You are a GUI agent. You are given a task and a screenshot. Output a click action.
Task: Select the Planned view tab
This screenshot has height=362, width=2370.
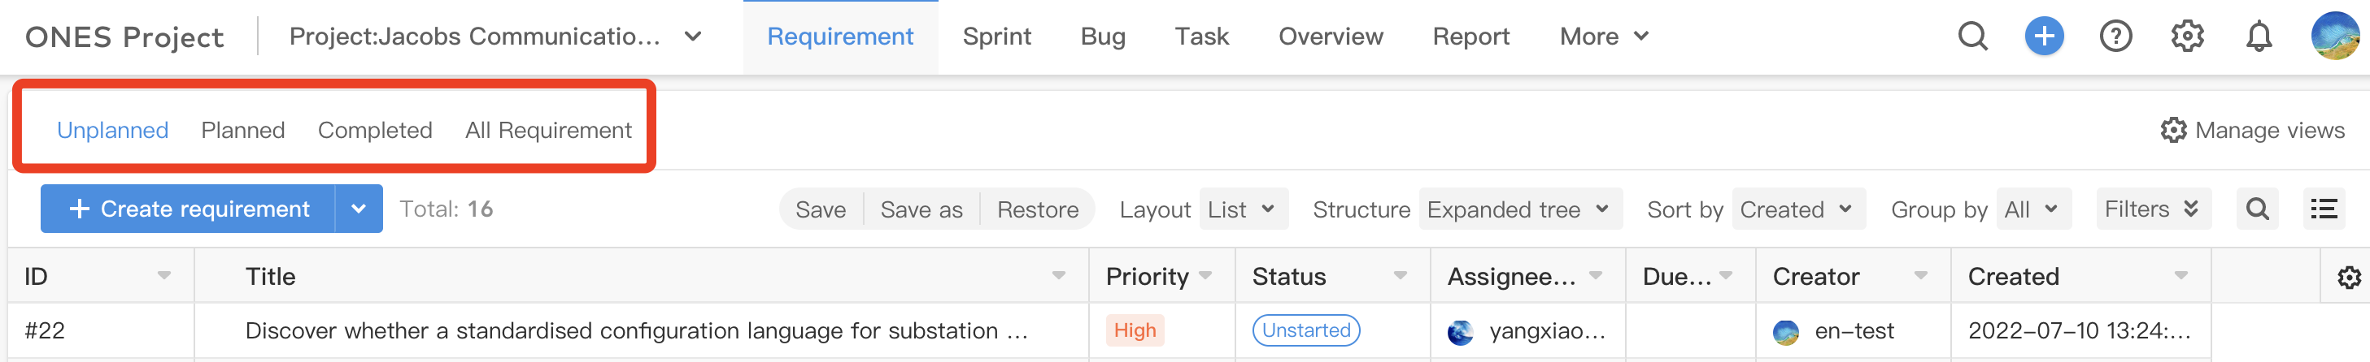pos(243,131)
